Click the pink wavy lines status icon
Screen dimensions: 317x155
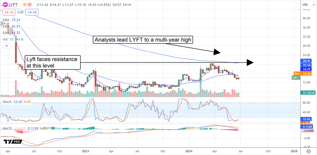tap(31, 4)
